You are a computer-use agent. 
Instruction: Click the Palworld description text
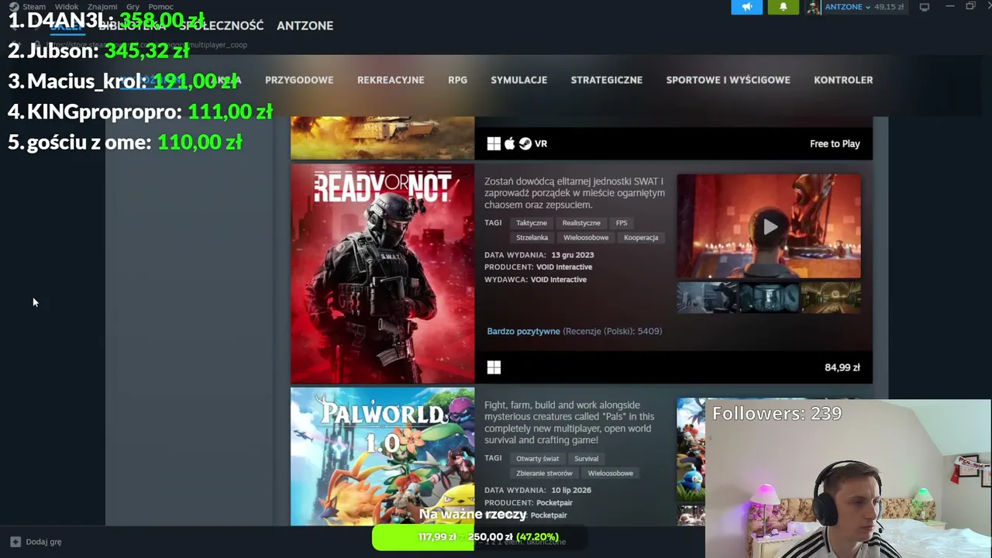coord(569,422)
